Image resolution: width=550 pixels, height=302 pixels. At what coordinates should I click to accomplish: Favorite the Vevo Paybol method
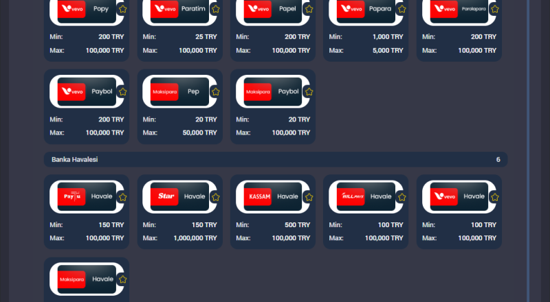click(122, 92)
